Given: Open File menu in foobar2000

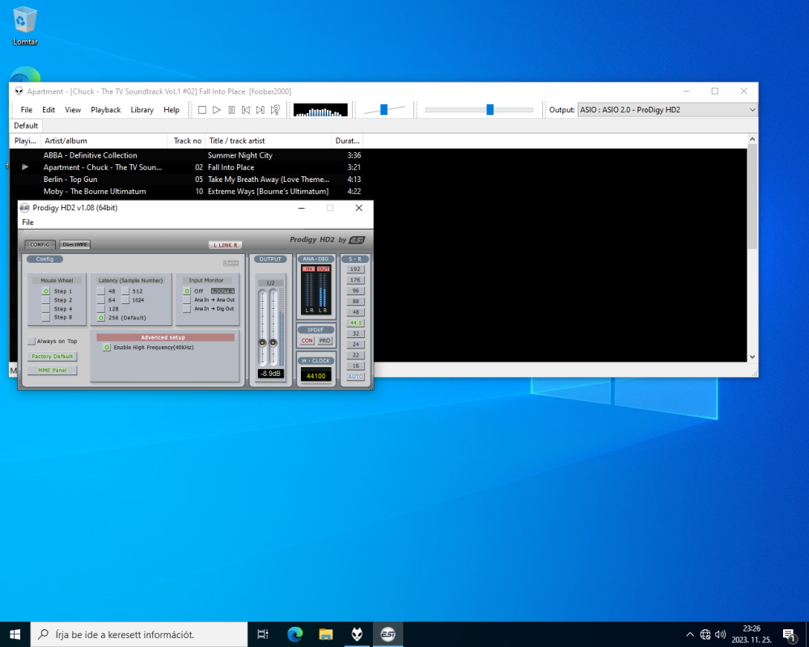Looking at the screenshot, I should [27, 110].
